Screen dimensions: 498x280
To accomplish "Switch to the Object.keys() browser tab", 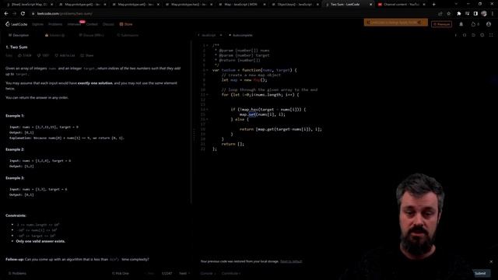I will 296,5.
